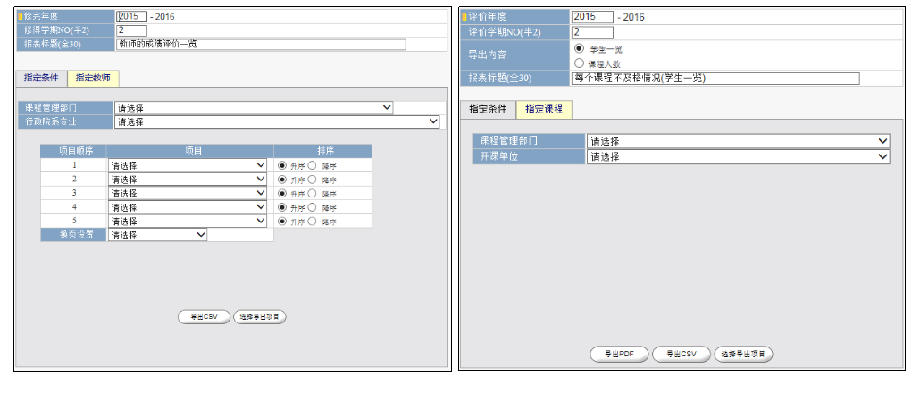Choose 升序 for item order row 3
The width and height of the screenshot is (920, 393).
(282, 193)
